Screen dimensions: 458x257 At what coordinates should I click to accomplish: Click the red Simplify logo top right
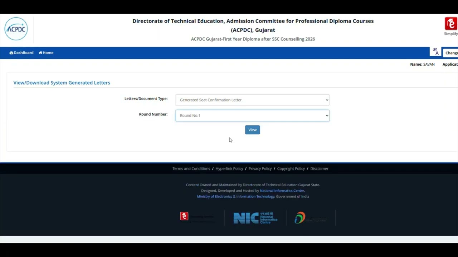click(451, 24)
